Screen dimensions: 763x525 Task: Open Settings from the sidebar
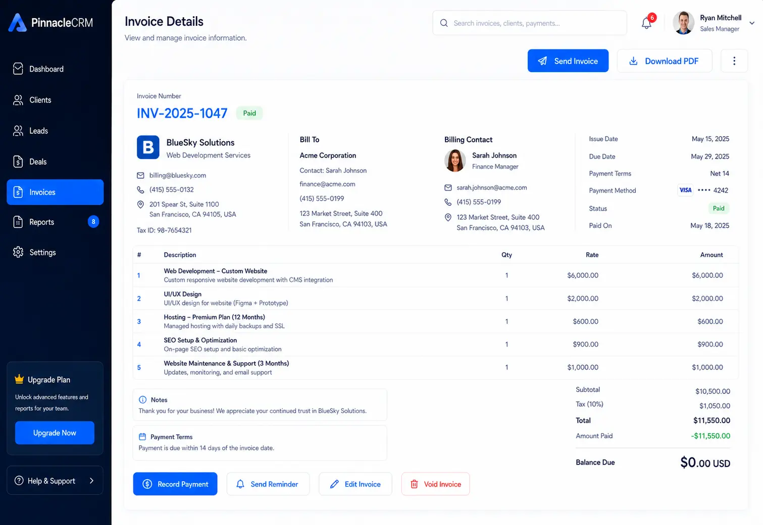(55, 252)
